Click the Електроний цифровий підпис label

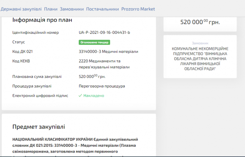tap(40, 96)
